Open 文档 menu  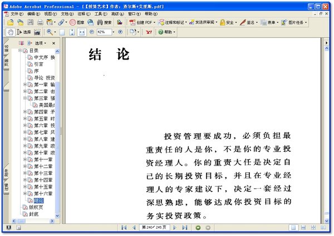67,14
